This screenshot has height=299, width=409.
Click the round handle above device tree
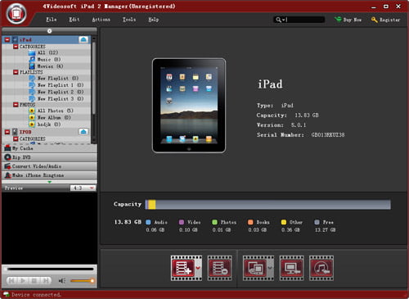(x=49, y=31)
